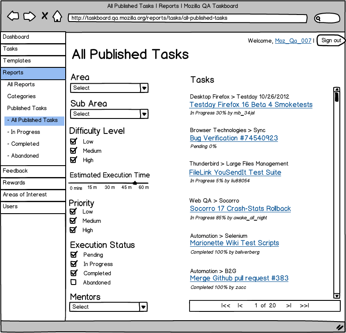Viewport: 346px width, 333px height.
Task: Click 'Pending 0%' status text
Action: coord(204,146)
